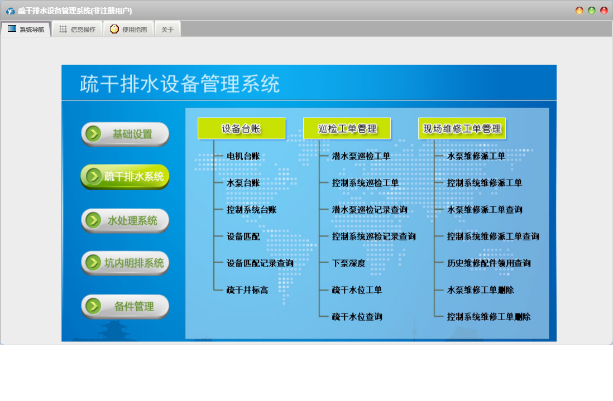Open 历史维修配件领用查询
The image size is (613, 401).
(x=489, y=263)
